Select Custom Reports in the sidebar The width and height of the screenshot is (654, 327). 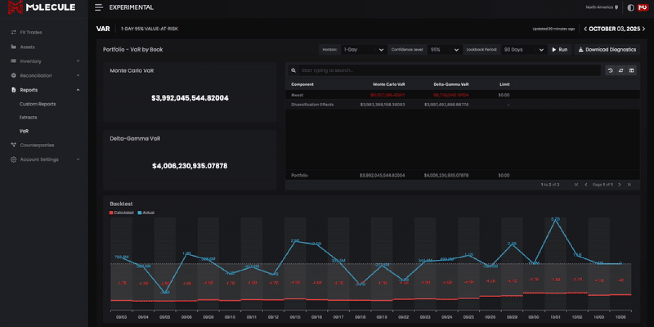pos(38,104)
